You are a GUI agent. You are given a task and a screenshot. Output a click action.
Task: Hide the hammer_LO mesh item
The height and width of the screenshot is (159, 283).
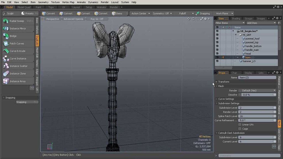click(x=217, y=61)
